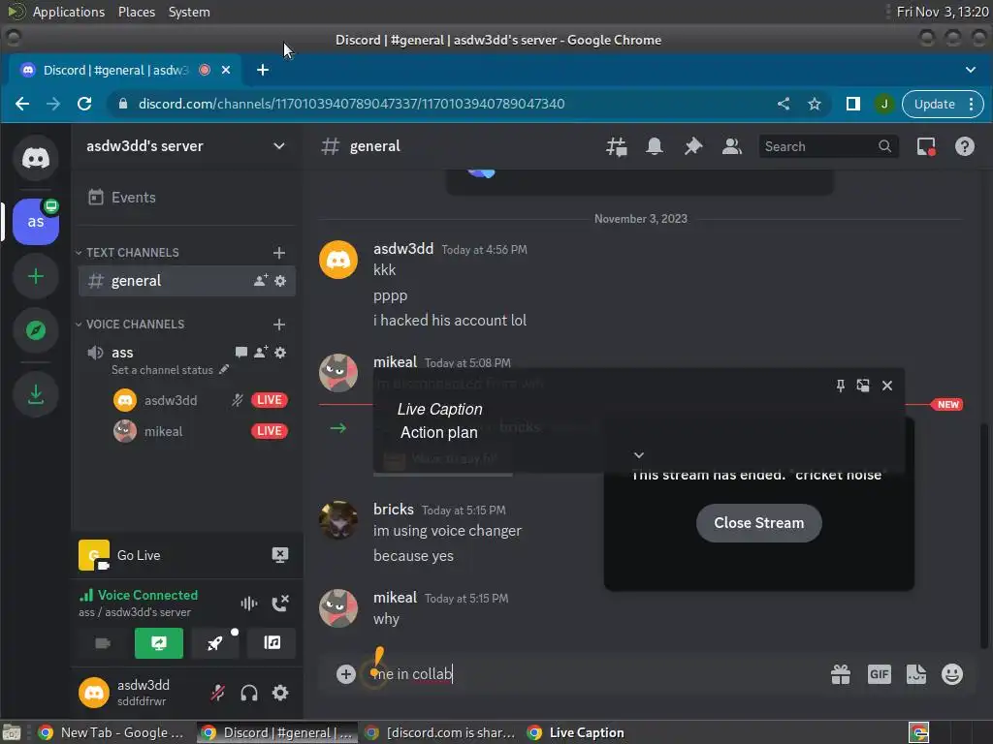Create a new voice channel

click(278, 324)
